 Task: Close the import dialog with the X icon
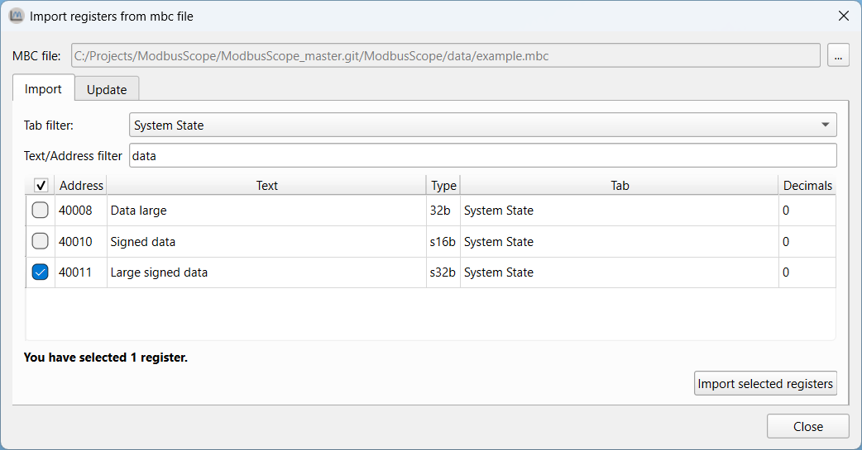click(x=843, y=16)
